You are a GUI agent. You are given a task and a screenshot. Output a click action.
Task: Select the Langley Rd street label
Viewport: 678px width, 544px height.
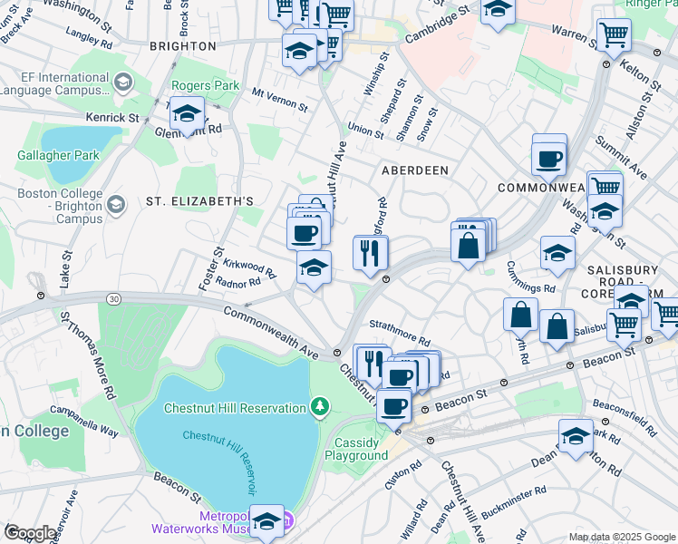[89, 37]
